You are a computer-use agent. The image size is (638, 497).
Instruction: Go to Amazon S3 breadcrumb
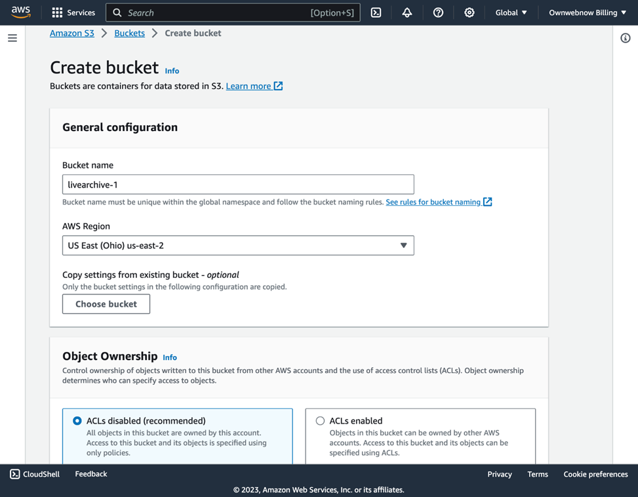click(72, 33)
